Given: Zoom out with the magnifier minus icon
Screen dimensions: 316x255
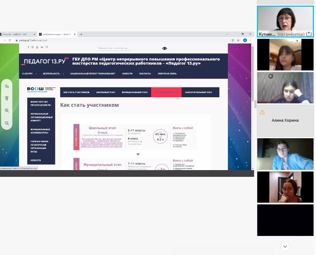Looking at the screenshot, I should (x=7, y=123).
